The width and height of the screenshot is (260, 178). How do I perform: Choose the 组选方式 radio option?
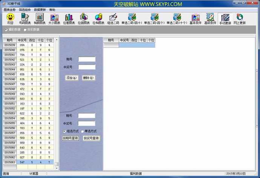[x=64, y=131]
